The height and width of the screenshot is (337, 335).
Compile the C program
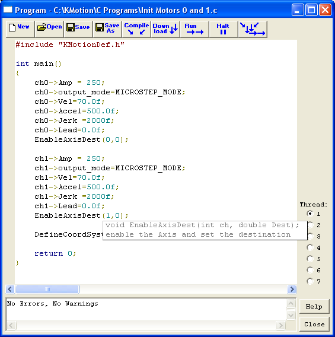pos(136,29)
